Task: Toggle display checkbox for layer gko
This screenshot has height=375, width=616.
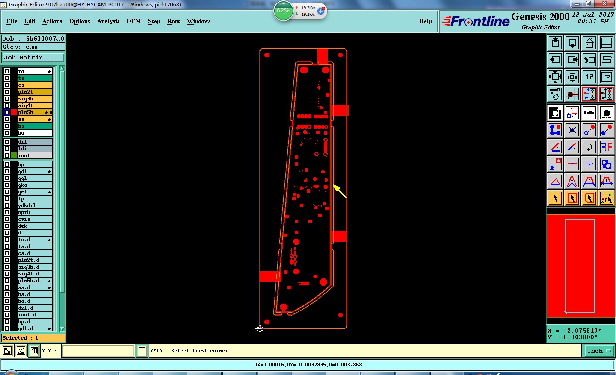Action: click(x=7, y=185)
